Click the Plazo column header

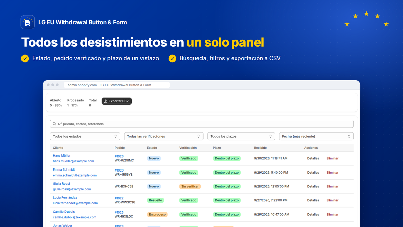coord(217,148)
